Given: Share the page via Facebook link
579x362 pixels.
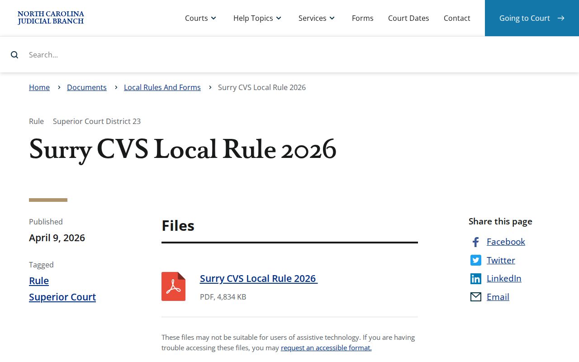Looking at the screenshot, I should 506,242.
